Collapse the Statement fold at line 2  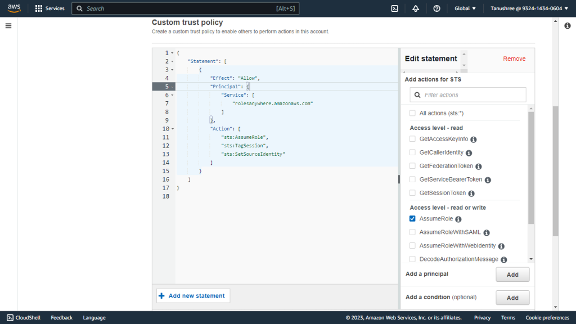172,61
